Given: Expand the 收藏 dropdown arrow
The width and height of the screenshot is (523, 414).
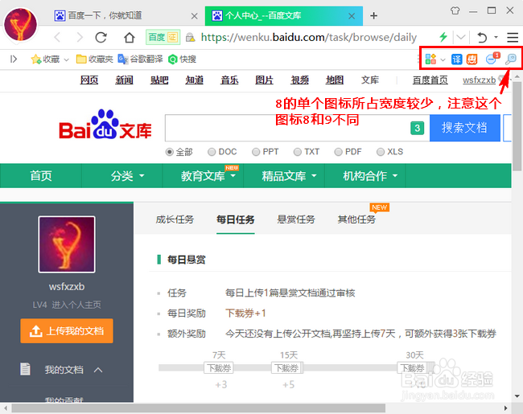Looking at the screenshot, I should pos(66,59).
